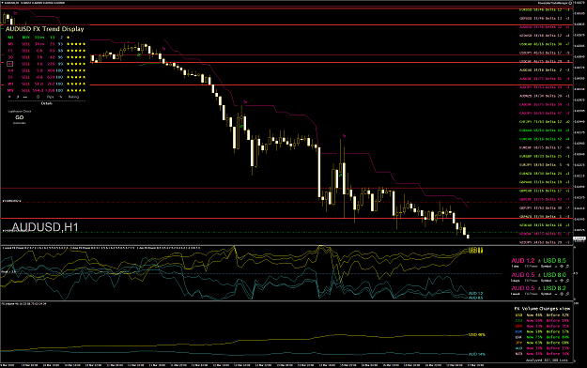Click the JPY row in FX Volume Changes
This screenshot has width=587, height=368.
[542, 343]
